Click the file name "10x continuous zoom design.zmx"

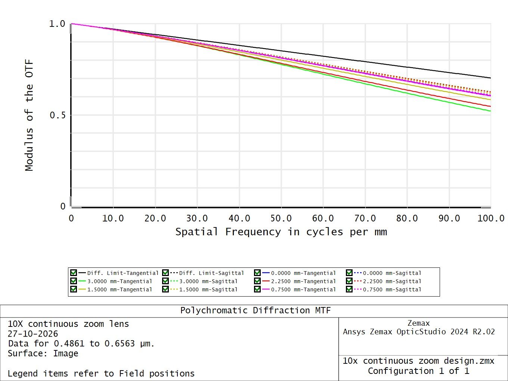tap(418, 361)
